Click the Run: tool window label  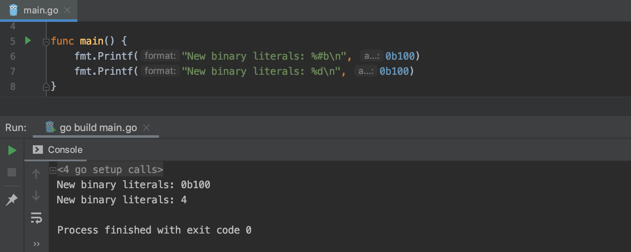(16, 128)
